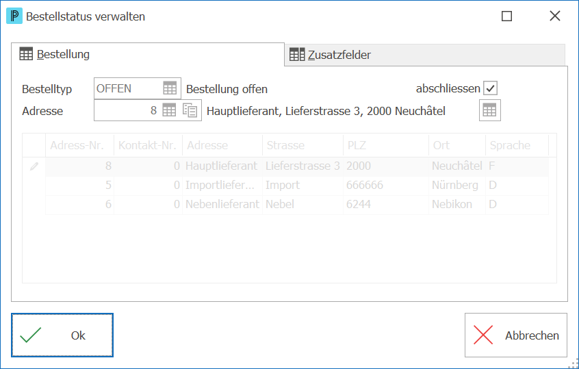Click the Nebel street cell
Viewport: 579px width, 369px height.
(303, 205)
